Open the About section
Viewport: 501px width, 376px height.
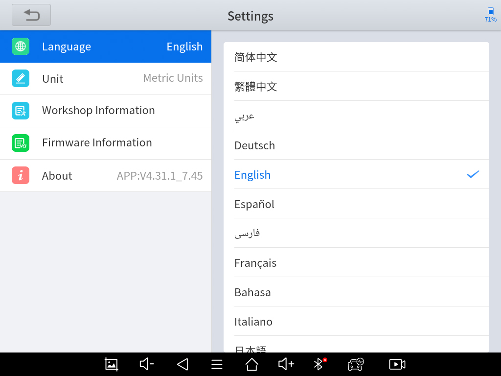click(x=106, y=175)
